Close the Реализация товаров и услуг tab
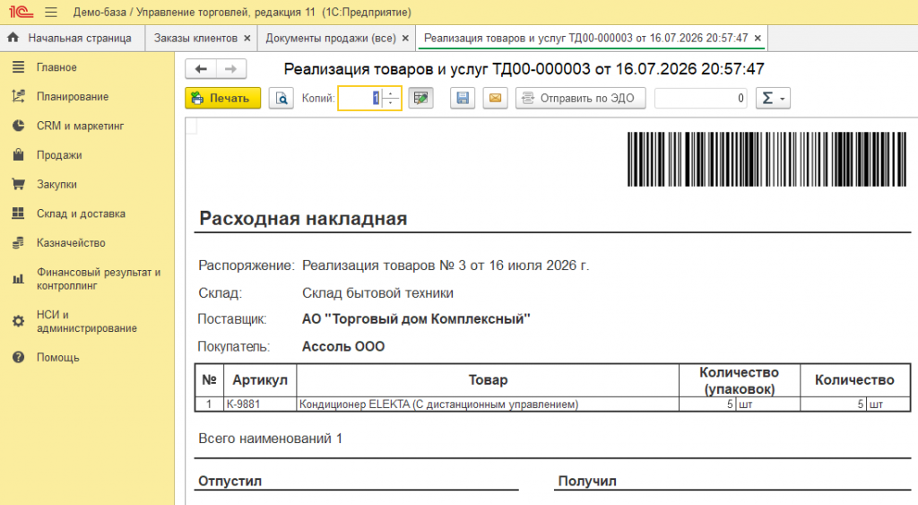Screen dimensions: 918x505 758,38
